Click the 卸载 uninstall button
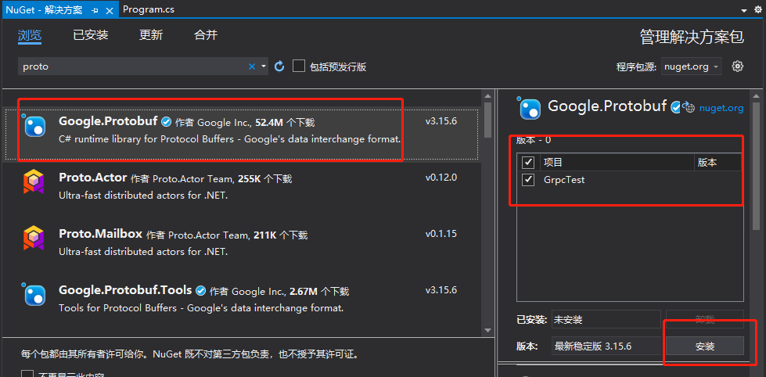766x377 pixels. 704,320
